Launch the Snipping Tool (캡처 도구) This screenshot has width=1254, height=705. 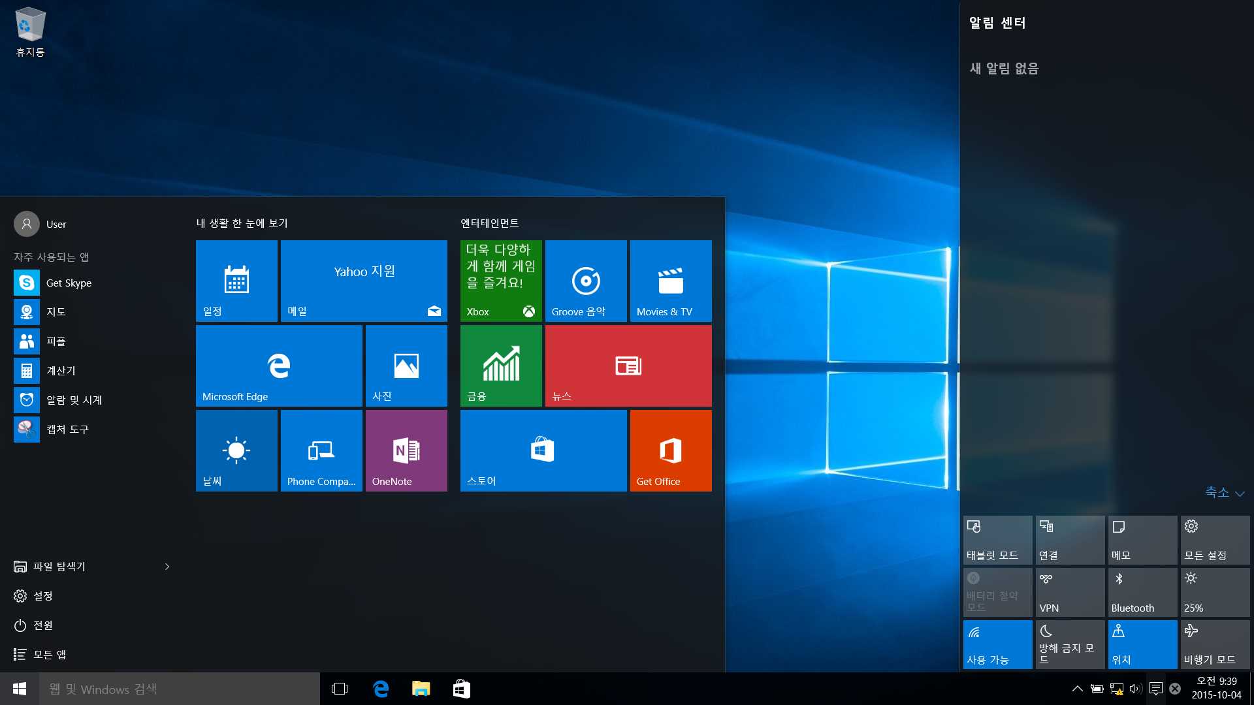[91, 430]
